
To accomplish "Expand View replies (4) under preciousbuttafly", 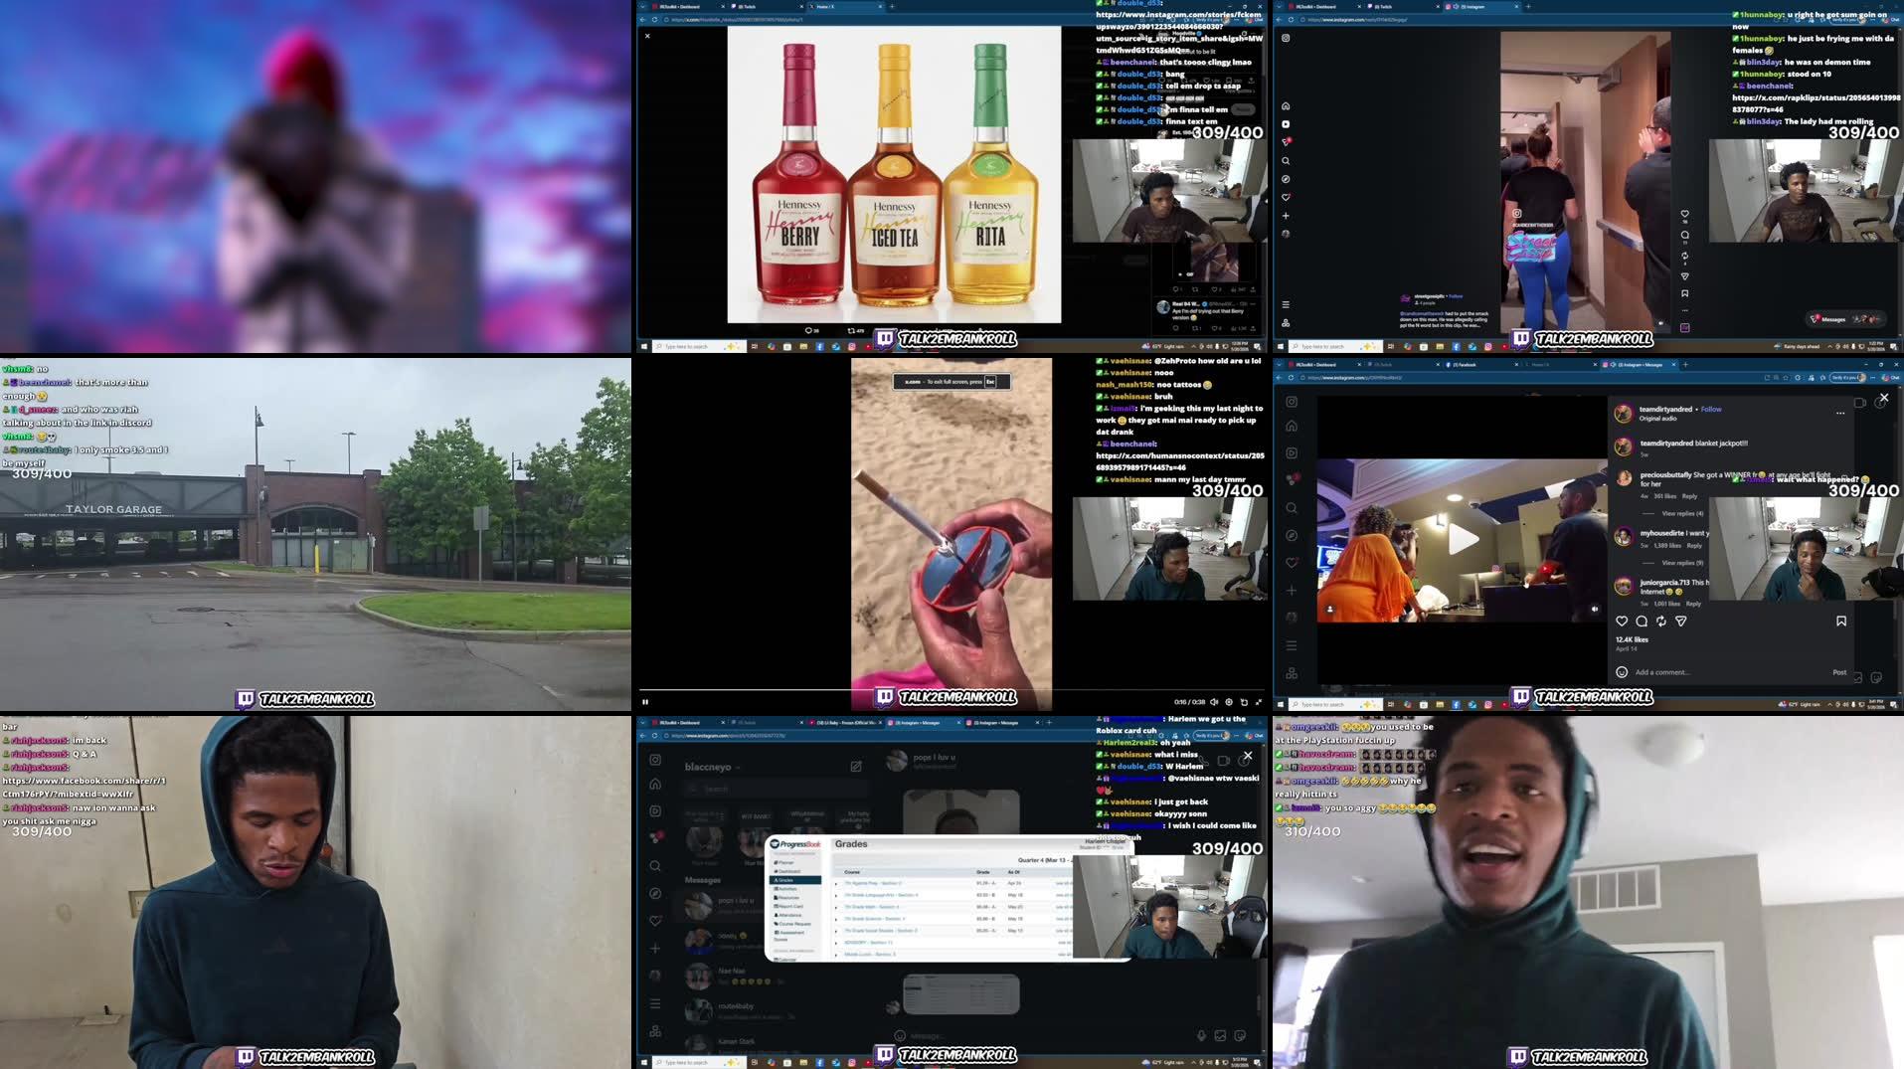I will tap(1682, 513).
